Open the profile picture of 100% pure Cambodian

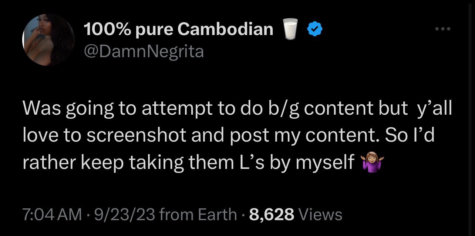(x=47, y=40)
